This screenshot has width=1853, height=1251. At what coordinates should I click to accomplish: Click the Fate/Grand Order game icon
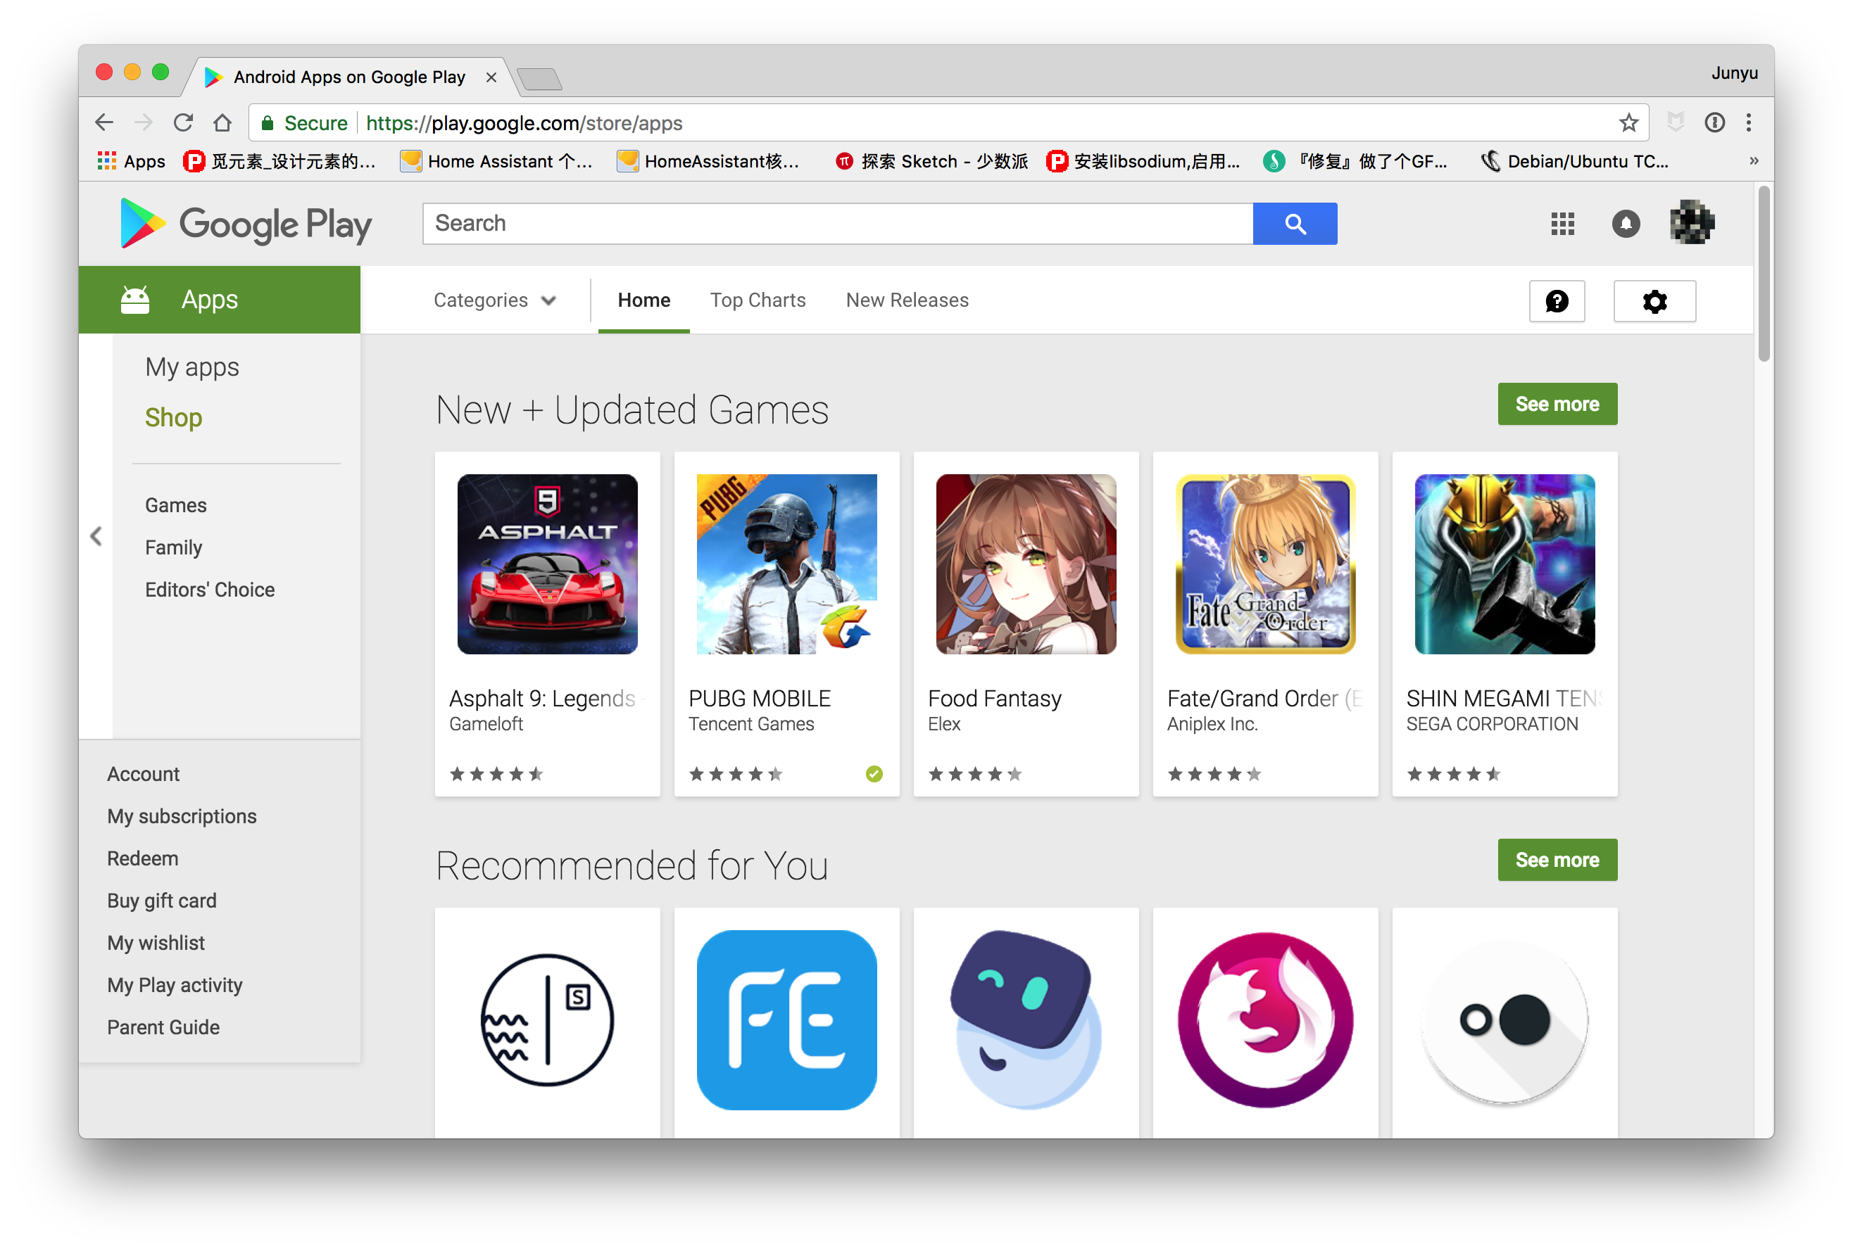click(x=1264, y=566)
